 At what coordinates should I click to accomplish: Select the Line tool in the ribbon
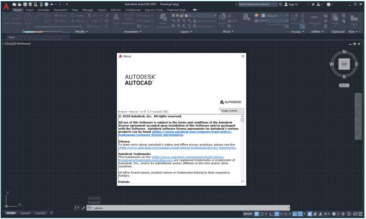click(x=7, y=19)
